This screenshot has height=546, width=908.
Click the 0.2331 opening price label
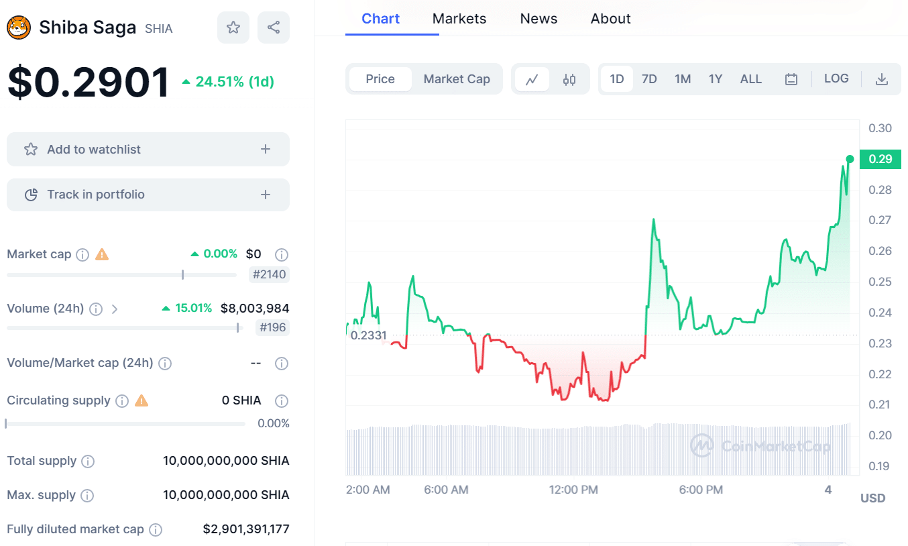tap(368, 335)
